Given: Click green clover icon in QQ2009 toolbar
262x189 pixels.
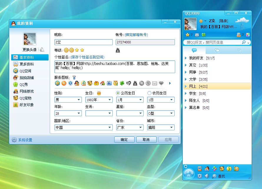Looking at the screenshot, I should [x=203, y=35].
